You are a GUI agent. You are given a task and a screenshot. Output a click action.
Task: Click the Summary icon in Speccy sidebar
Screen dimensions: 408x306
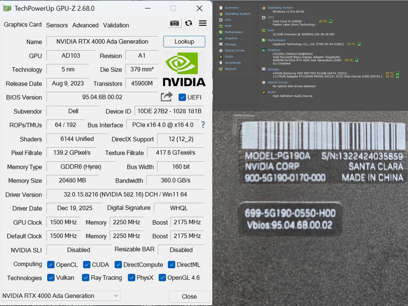(x=221, y=8)
